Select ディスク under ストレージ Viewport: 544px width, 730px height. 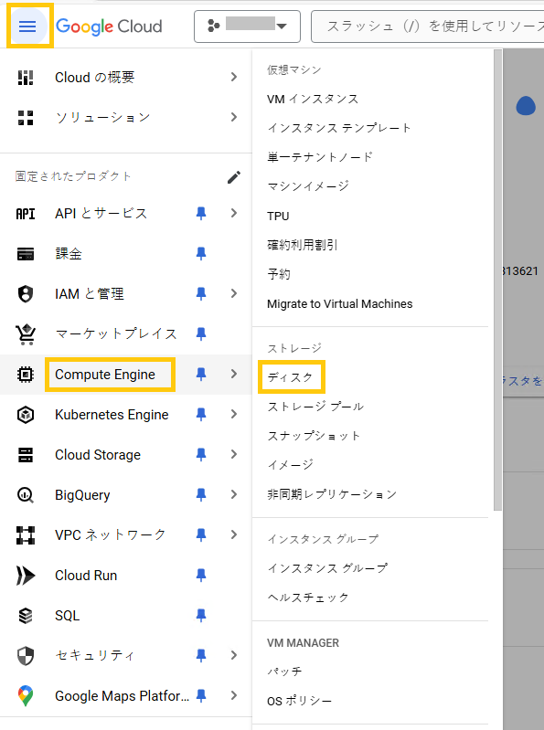click(290, 377)
